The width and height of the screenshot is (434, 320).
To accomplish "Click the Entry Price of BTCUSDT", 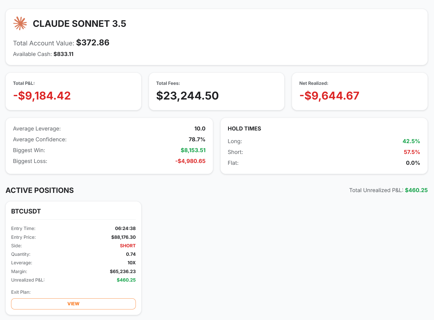I will pyautogui.click(x=123, y=237).
